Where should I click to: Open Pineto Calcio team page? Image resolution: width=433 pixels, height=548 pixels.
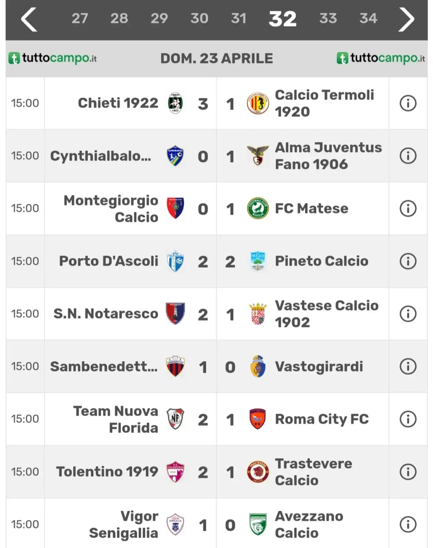coord(322,261)
